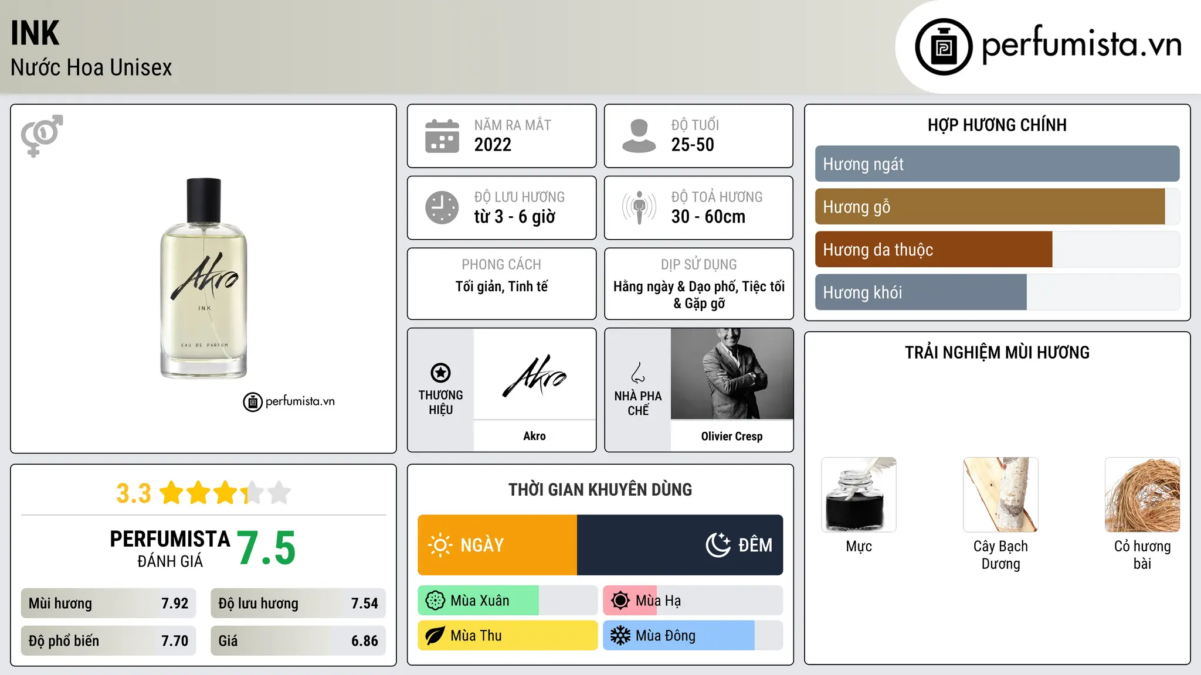Click the Phong Cách heading

[501, 265]
